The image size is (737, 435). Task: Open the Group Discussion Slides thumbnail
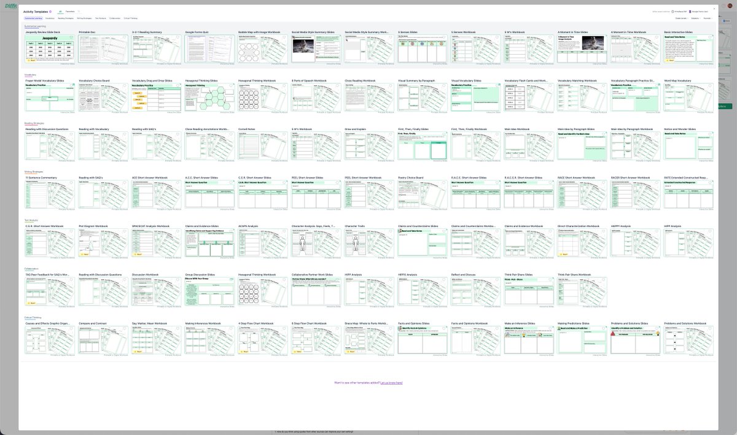tap(209, 292)
